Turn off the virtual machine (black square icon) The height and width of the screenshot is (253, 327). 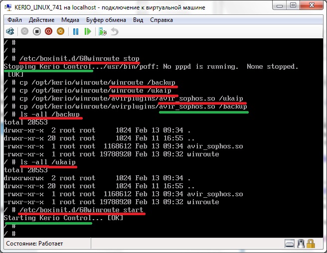[37, 31]
